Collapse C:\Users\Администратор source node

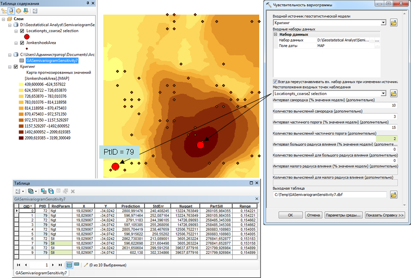10,55
